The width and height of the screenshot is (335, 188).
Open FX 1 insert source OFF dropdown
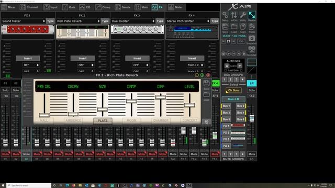click(x=31, y=65)
